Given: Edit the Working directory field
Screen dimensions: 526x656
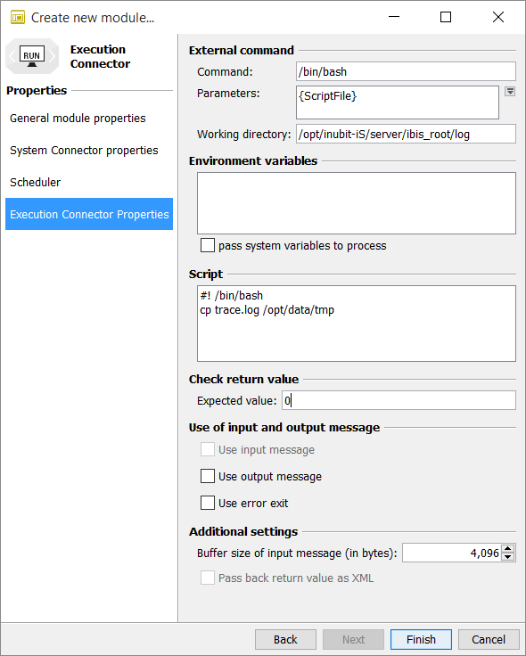Looking at the screenshot, I should [406, 134].
